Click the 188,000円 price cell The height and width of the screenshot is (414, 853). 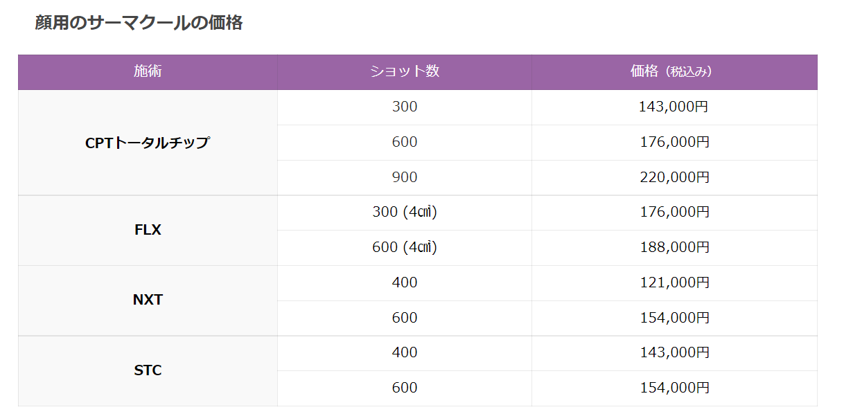click(x=674, y=248)
